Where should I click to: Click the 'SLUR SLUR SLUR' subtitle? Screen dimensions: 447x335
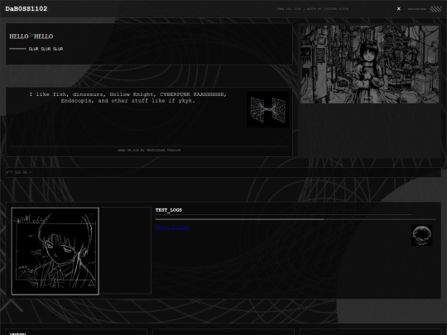click(x=46, y=49)
